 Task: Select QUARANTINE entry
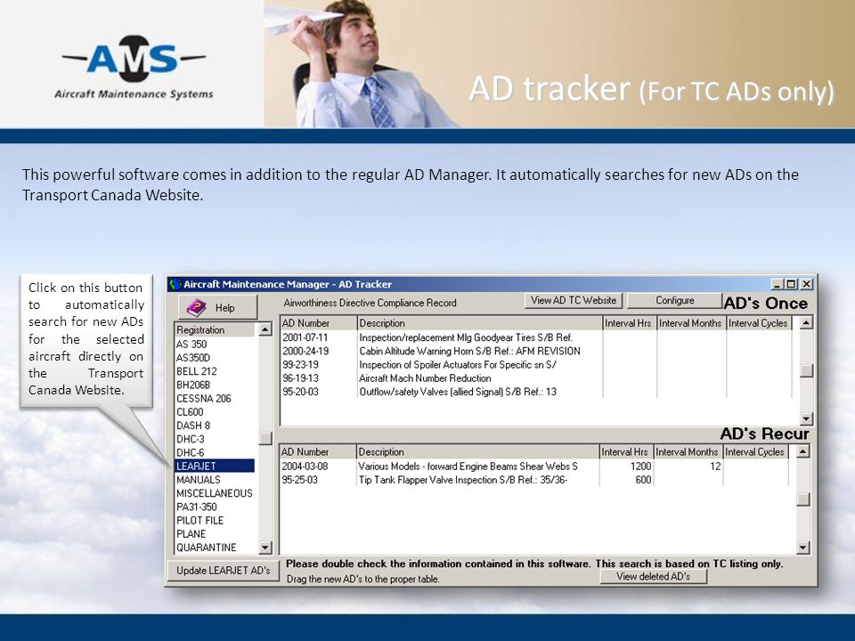point(206,548)
